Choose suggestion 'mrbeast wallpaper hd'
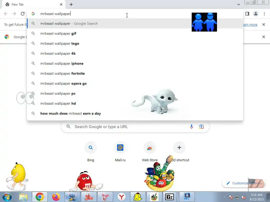Image resolution: width=270 pixels, height=202 pixels. coord(135,103)
